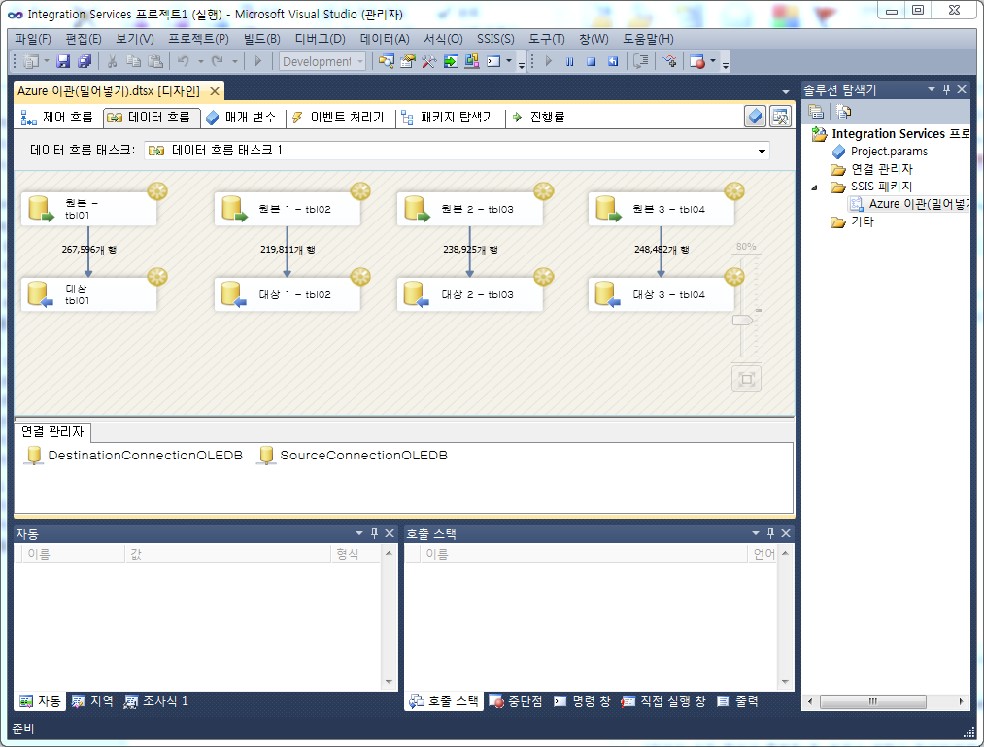Click the Start debugging arrow beside Development
This screenshot has width=984, height=747.
[258, 61]
